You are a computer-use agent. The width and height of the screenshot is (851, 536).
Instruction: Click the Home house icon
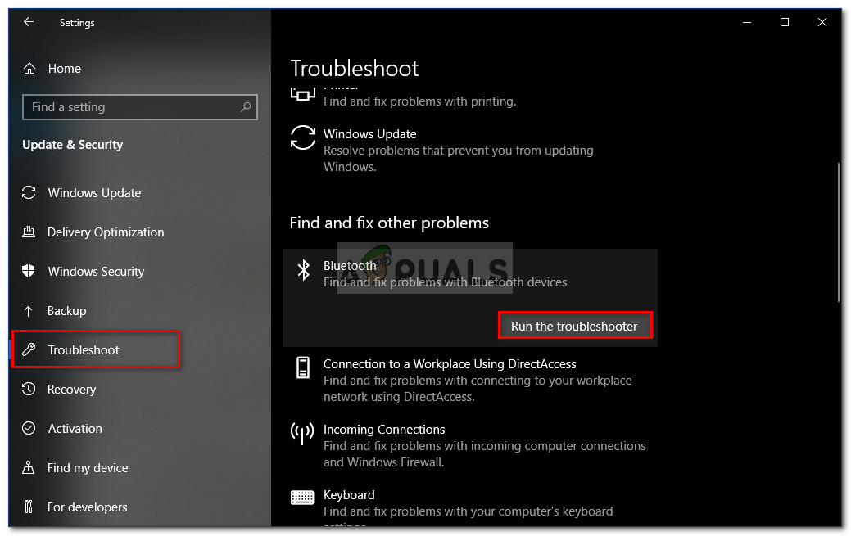(x=29, y=69)
